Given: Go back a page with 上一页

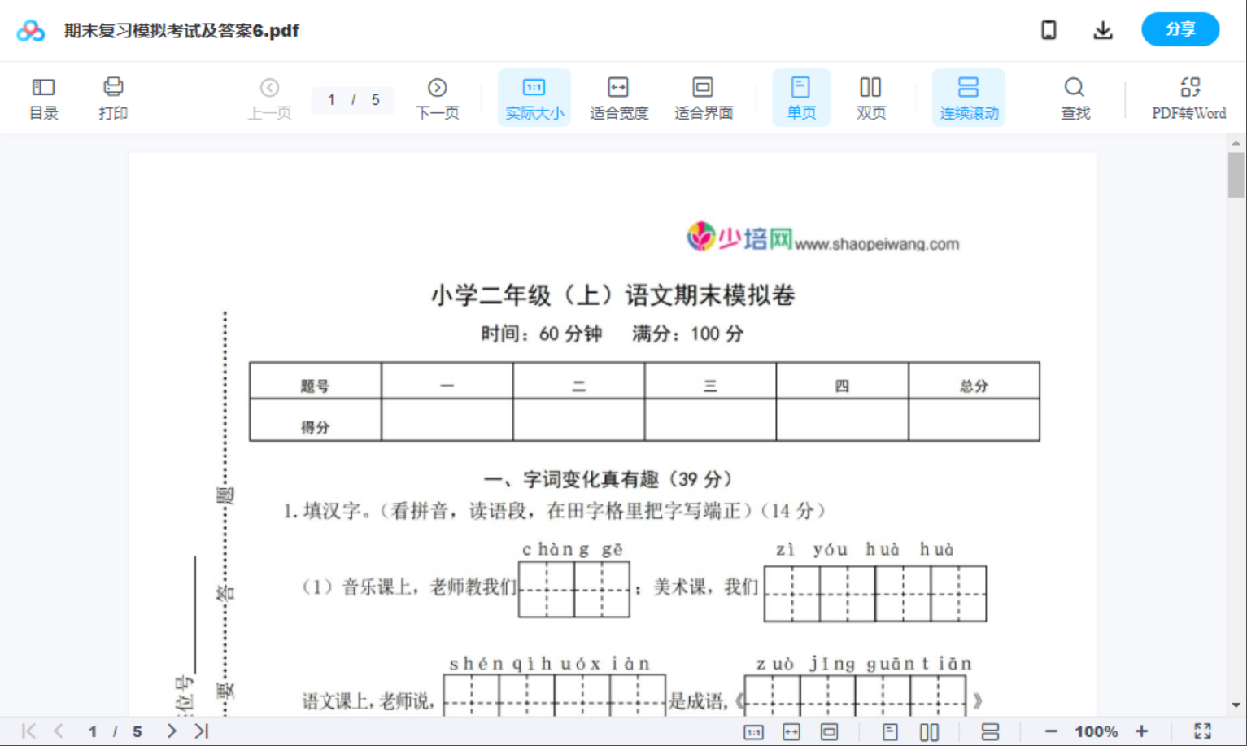Looking at the screenshot, I should 269,97.
